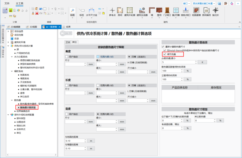
Task: Select 用户指定 radio under 高度
Action: (x=67, y=57)
